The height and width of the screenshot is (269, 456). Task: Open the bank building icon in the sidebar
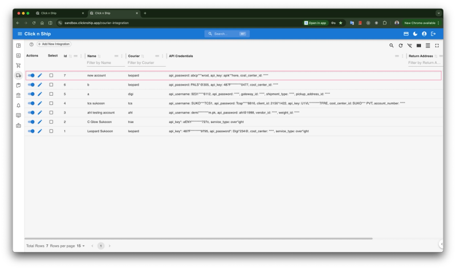(x=18, y=95)
